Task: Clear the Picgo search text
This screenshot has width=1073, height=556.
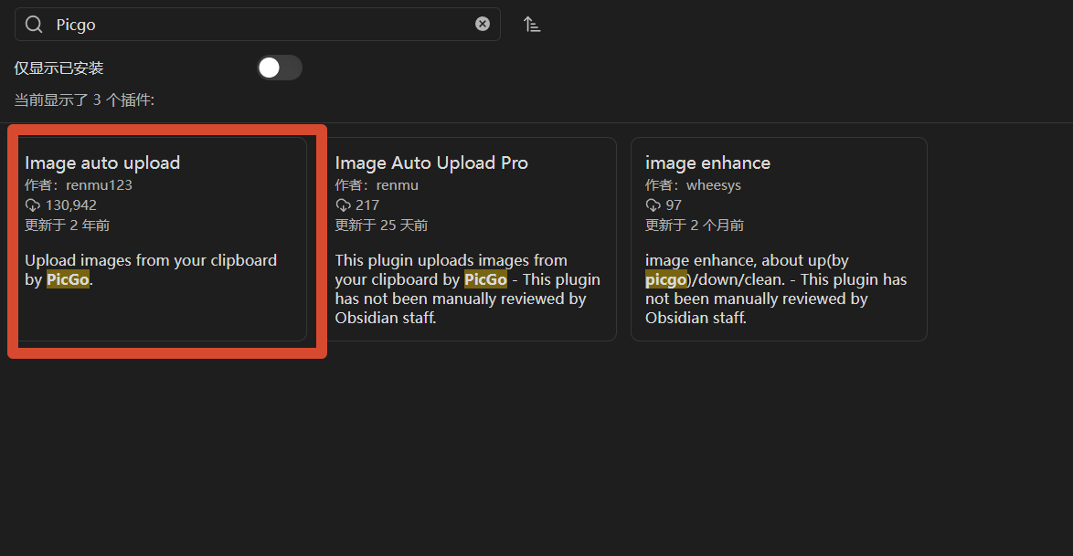Action: (483, 24)
